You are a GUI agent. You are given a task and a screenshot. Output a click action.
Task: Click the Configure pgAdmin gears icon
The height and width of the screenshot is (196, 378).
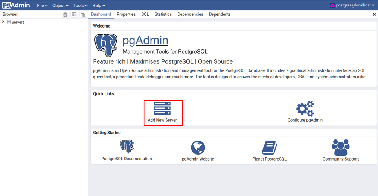pyautogui.click(x=305, y=109)
